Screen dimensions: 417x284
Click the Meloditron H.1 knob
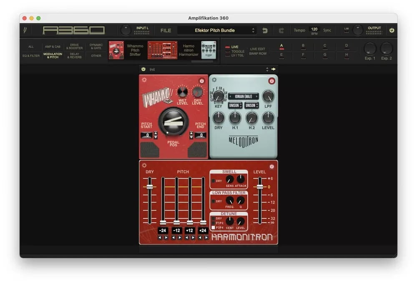click(235, 117)
